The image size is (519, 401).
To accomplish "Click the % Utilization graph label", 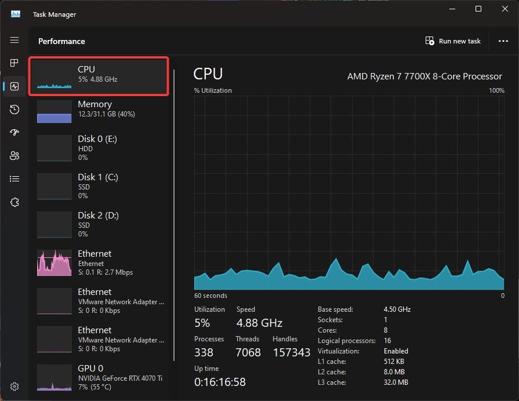I will [x=213, y=90].
